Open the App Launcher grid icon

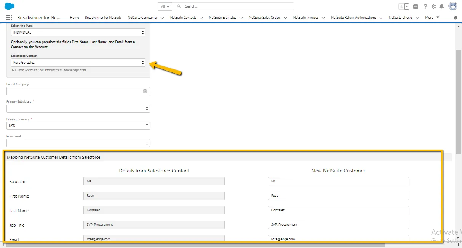click(9, 18)
